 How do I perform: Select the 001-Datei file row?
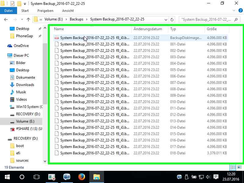point(141,44)
